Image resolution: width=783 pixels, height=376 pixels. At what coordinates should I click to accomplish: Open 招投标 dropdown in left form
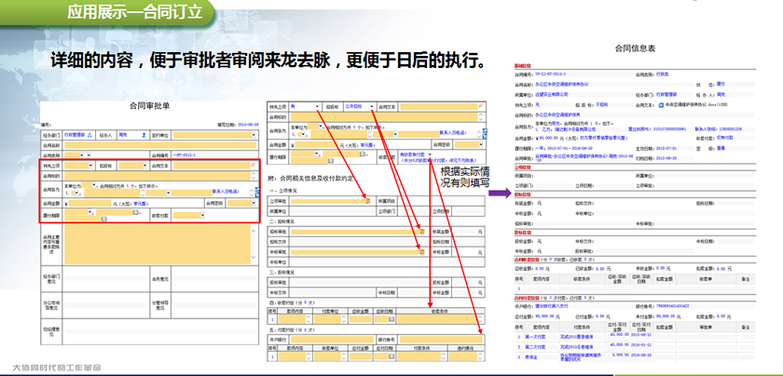pos(144,165)
